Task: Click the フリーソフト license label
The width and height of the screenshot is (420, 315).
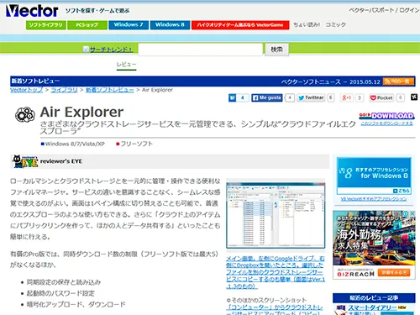Action: pyautogui.click(x=137, y=144)
